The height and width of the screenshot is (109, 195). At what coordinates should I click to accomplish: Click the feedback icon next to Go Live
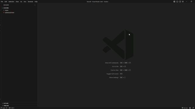[190, 108]
